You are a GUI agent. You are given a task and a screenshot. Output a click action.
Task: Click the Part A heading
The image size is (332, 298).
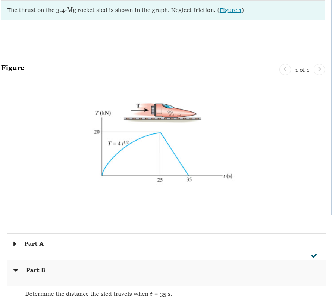pyautogui.click(x=34, y=244)
